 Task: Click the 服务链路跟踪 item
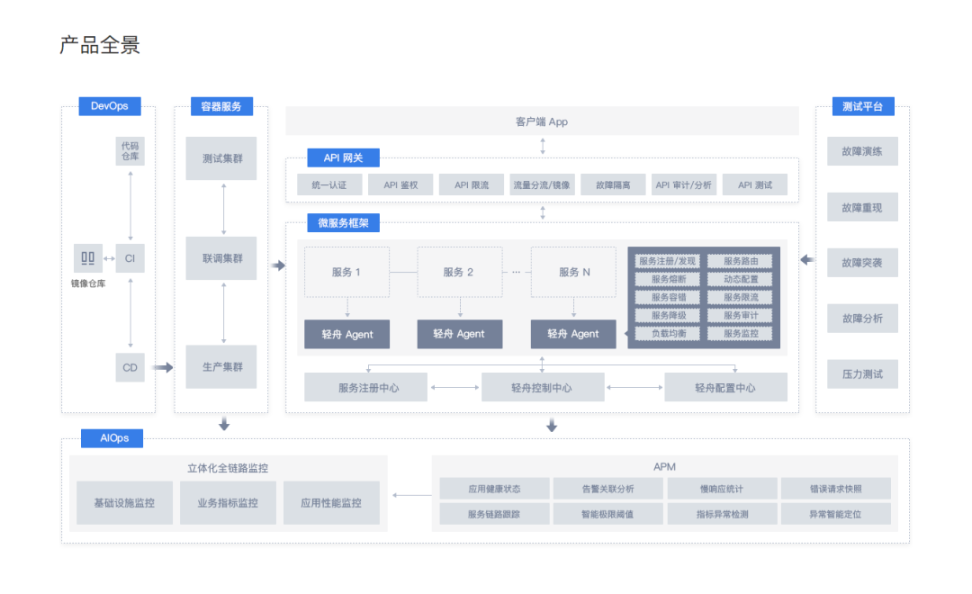click(495, 514)
